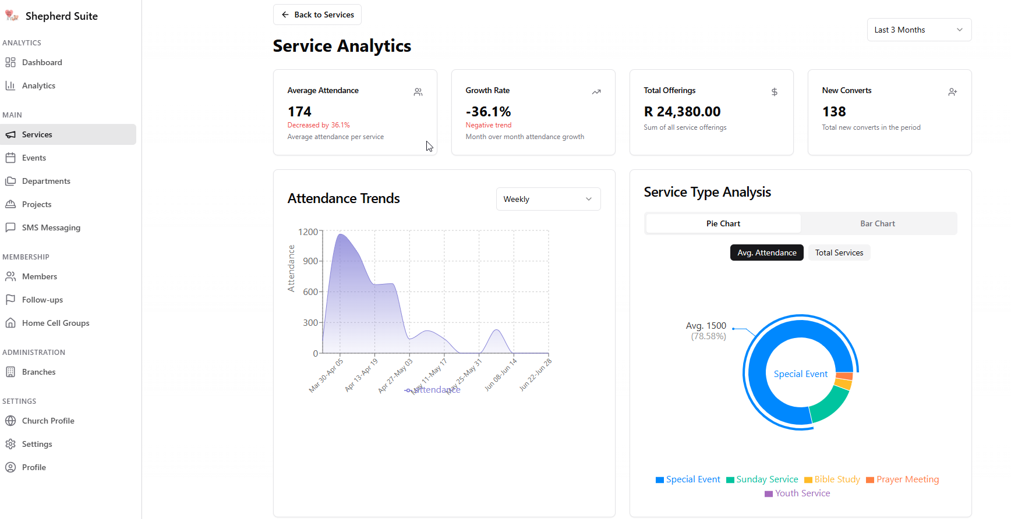Expand the Weekly interval dropdown
The image size is (1011, 519).
(x=547, y=199)
